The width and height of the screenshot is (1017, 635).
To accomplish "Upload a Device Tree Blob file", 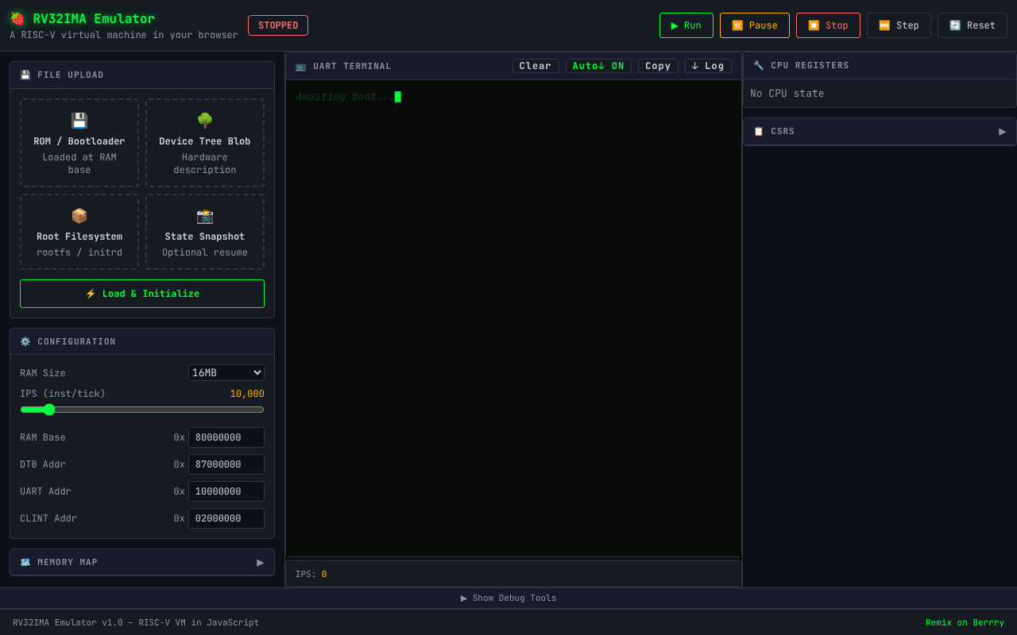I will click(205, 143).
